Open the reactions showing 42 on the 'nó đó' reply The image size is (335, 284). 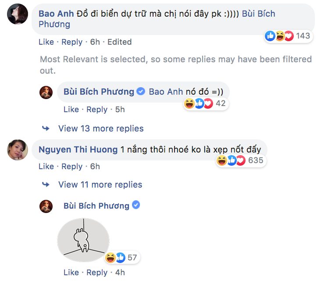coord(199,103)
